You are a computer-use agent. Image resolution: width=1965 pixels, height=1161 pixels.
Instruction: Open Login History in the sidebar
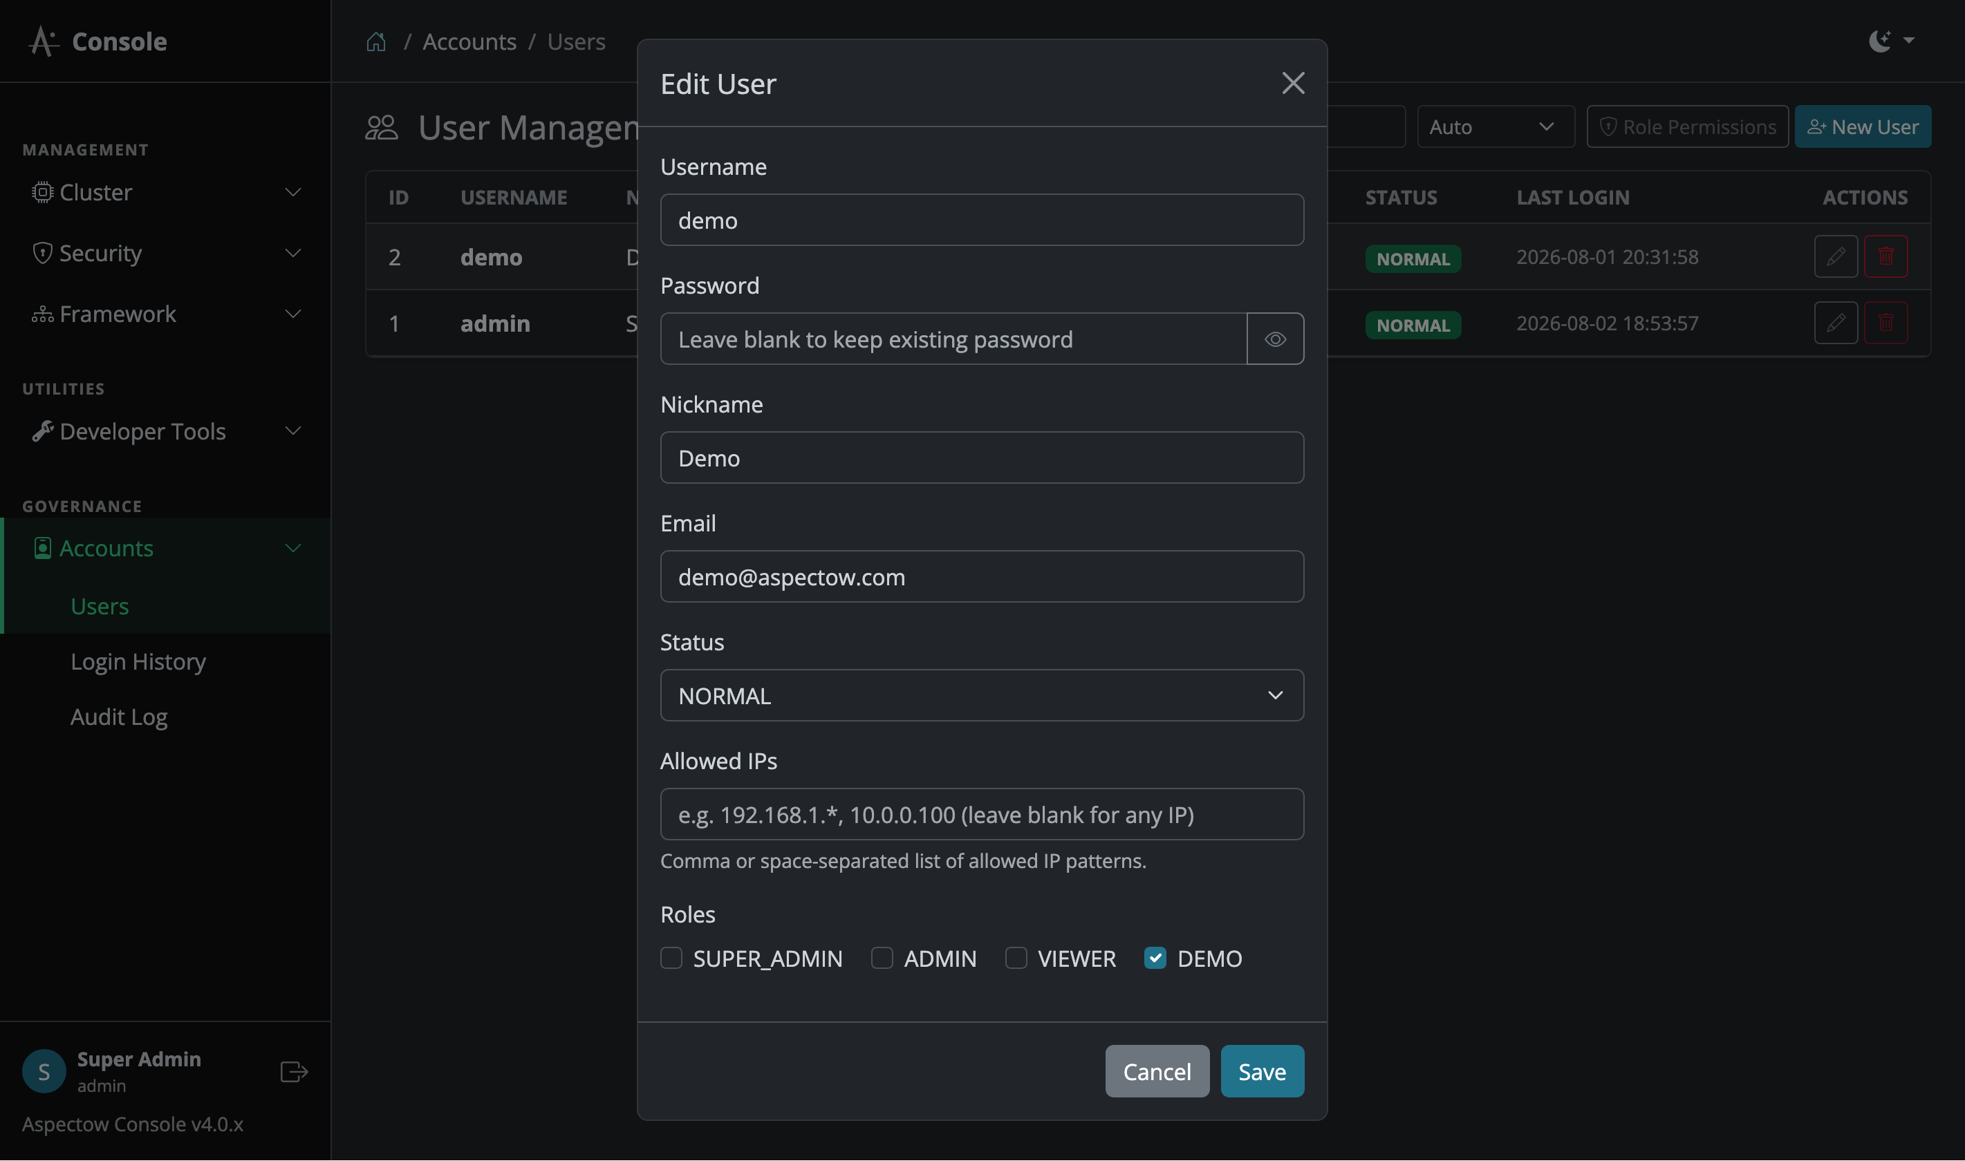click(138, 662)
